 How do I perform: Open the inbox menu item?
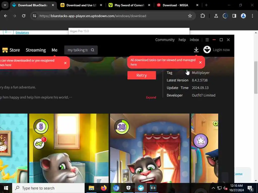[194, 40]
